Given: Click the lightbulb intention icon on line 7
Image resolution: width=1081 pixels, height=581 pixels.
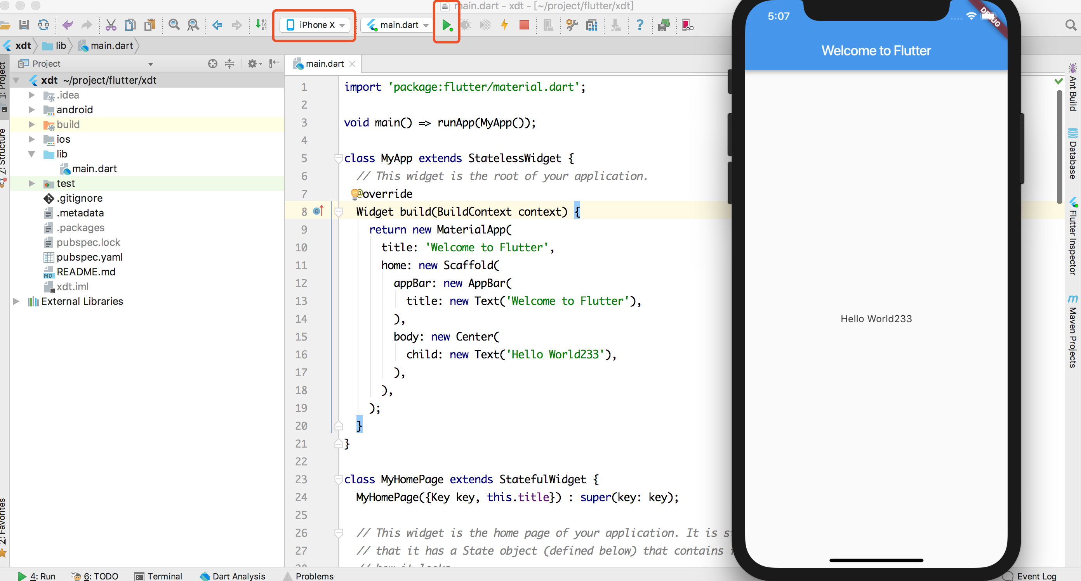Looking at the screenshot, I should click(356, 193).
